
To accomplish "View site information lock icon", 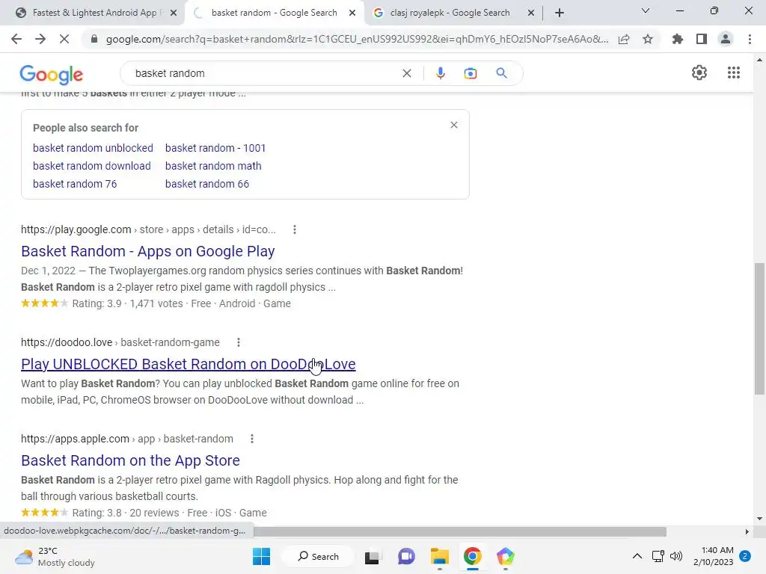I will tap(94, 39).
